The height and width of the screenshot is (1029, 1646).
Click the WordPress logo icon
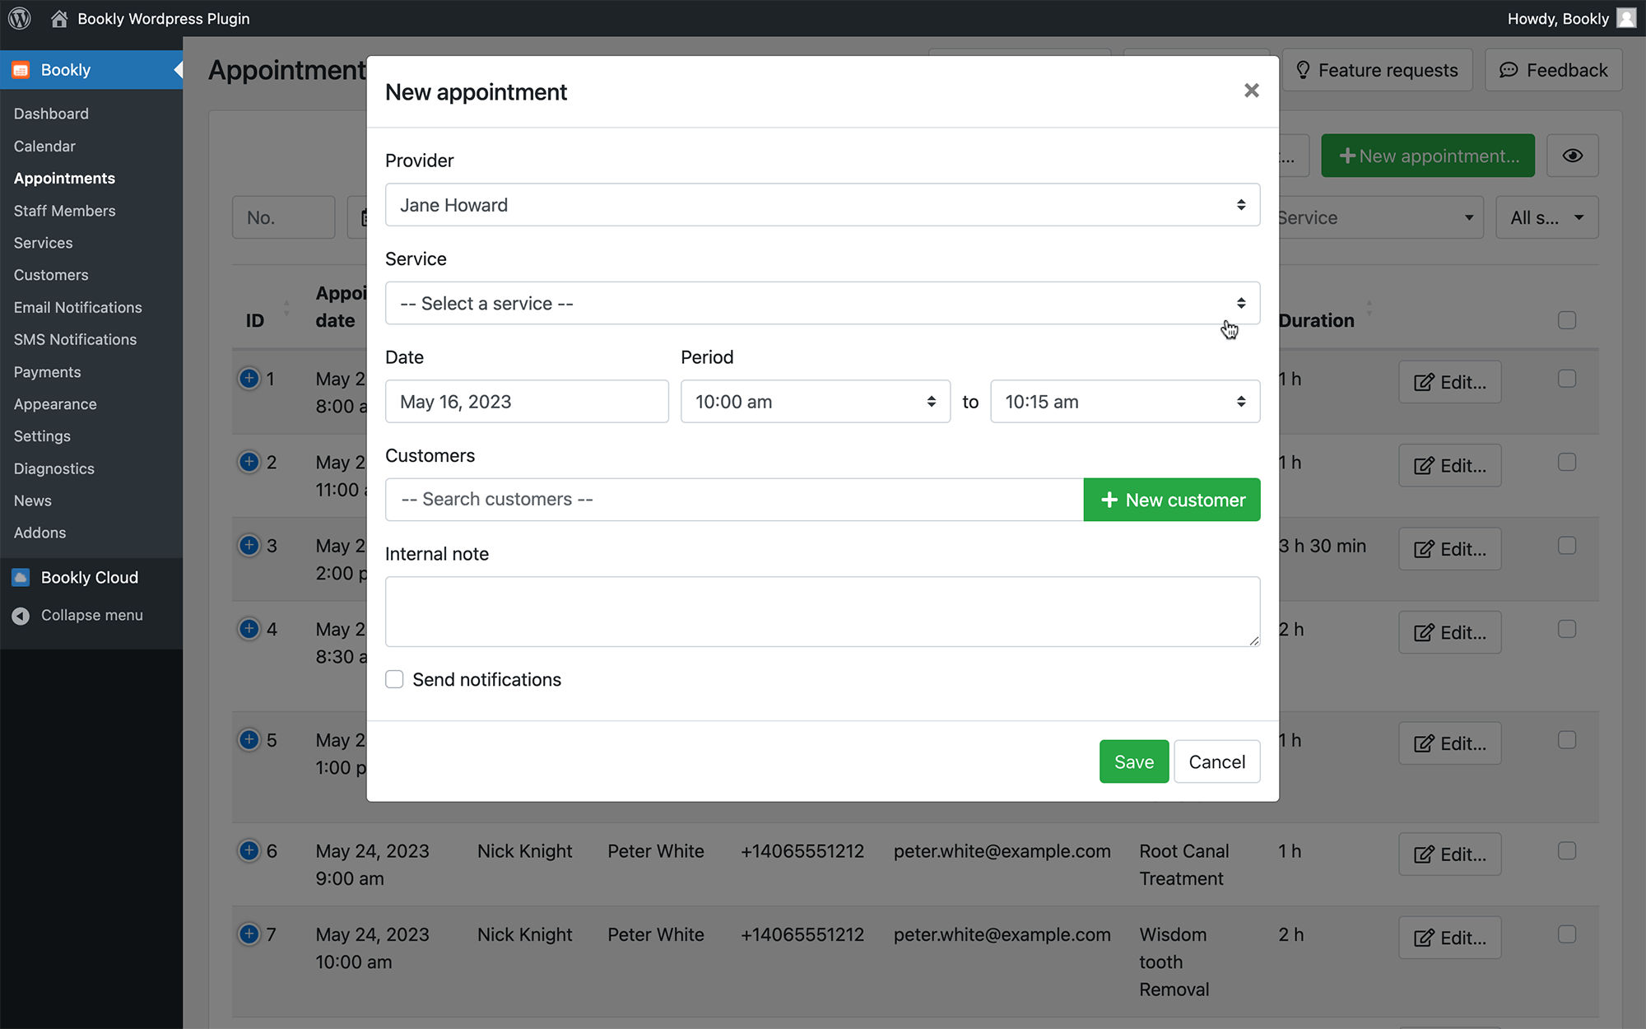coord(20,18)
